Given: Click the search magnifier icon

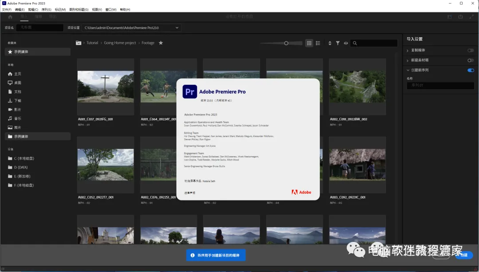Looking at the screenshot, I should click(355, 43).
